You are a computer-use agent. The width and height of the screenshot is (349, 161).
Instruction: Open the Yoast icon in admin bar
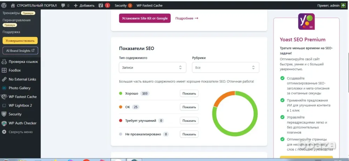[x=101, y=5]
